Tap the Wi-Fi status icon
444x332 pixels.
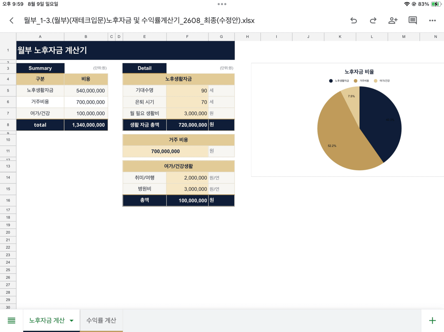(x=407, y=4)
